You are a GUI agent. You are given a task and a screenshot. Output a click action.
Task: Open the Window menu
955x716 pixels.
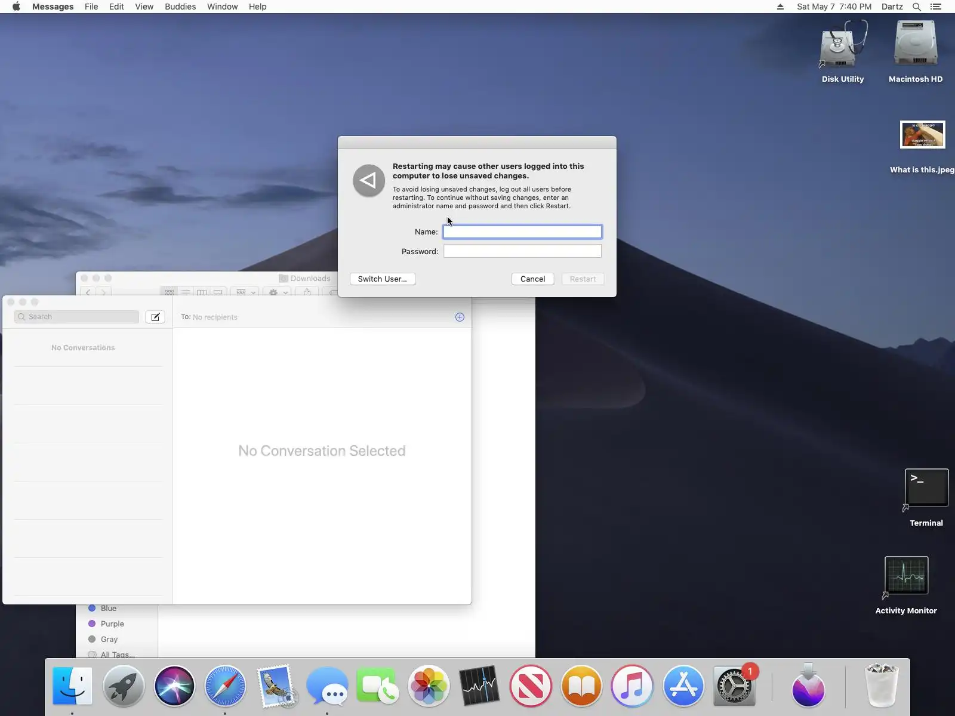point(222,7)
